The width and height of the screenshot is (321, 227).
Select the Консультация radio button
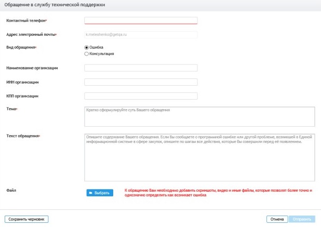click(87, 54)
